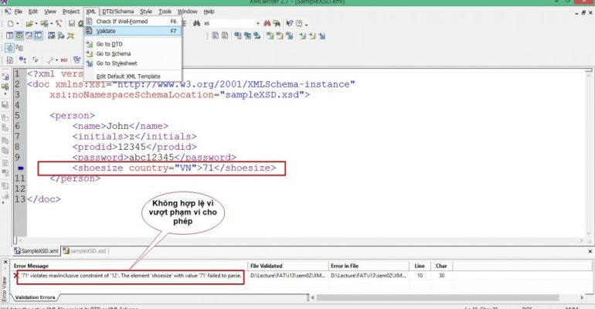Click the closing doc tag on line 13

44,199
